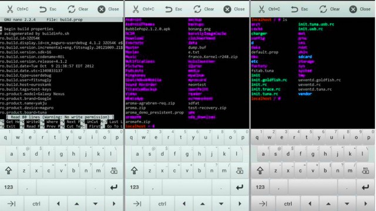
Task: Tap test-recovery.zip in the middle listing
Action: [207, 108]
